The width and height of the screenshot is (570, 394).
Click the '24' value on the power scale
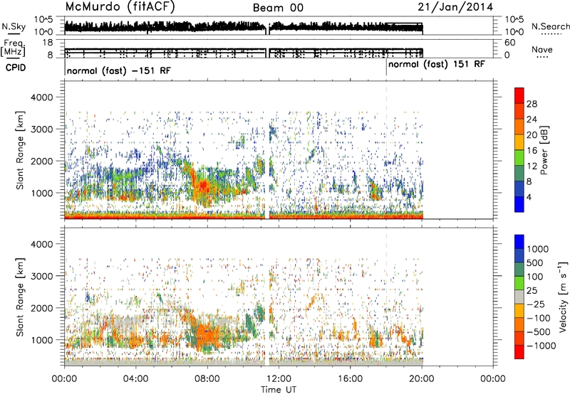(x=532, y=119)
